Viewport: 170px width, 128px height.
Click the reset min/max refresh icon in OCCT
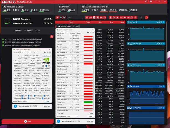[147, 18]
